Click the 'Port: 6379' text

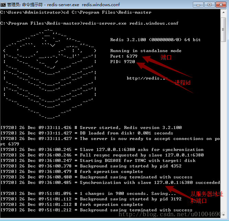(124, 56)
